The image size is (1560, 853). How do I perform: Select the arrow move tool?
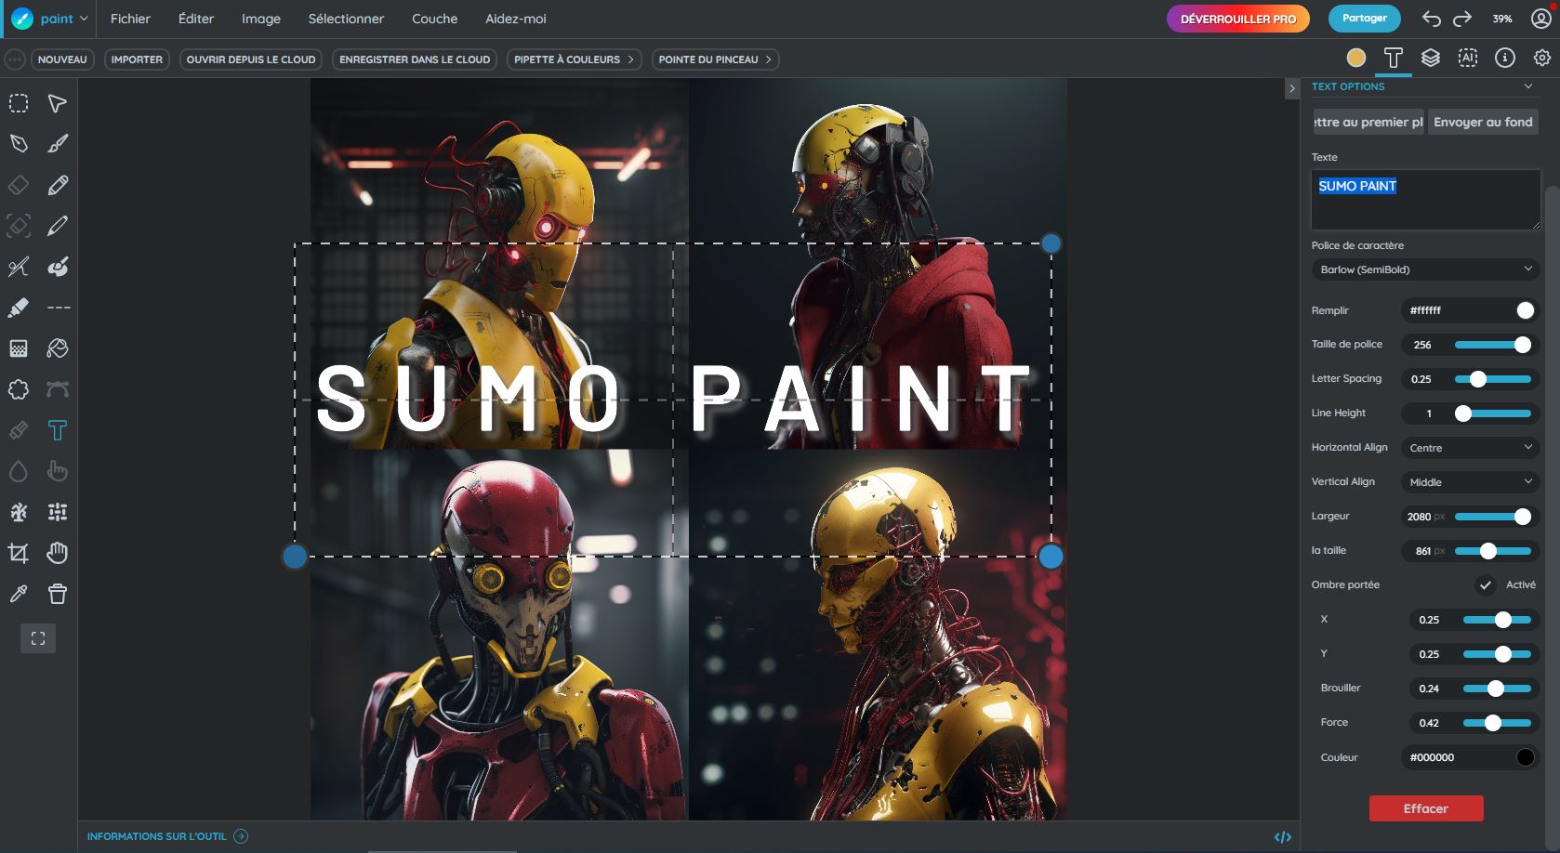58,103
